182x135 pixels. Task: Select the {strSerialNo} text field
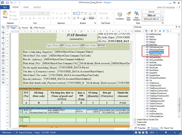point(77,39)
